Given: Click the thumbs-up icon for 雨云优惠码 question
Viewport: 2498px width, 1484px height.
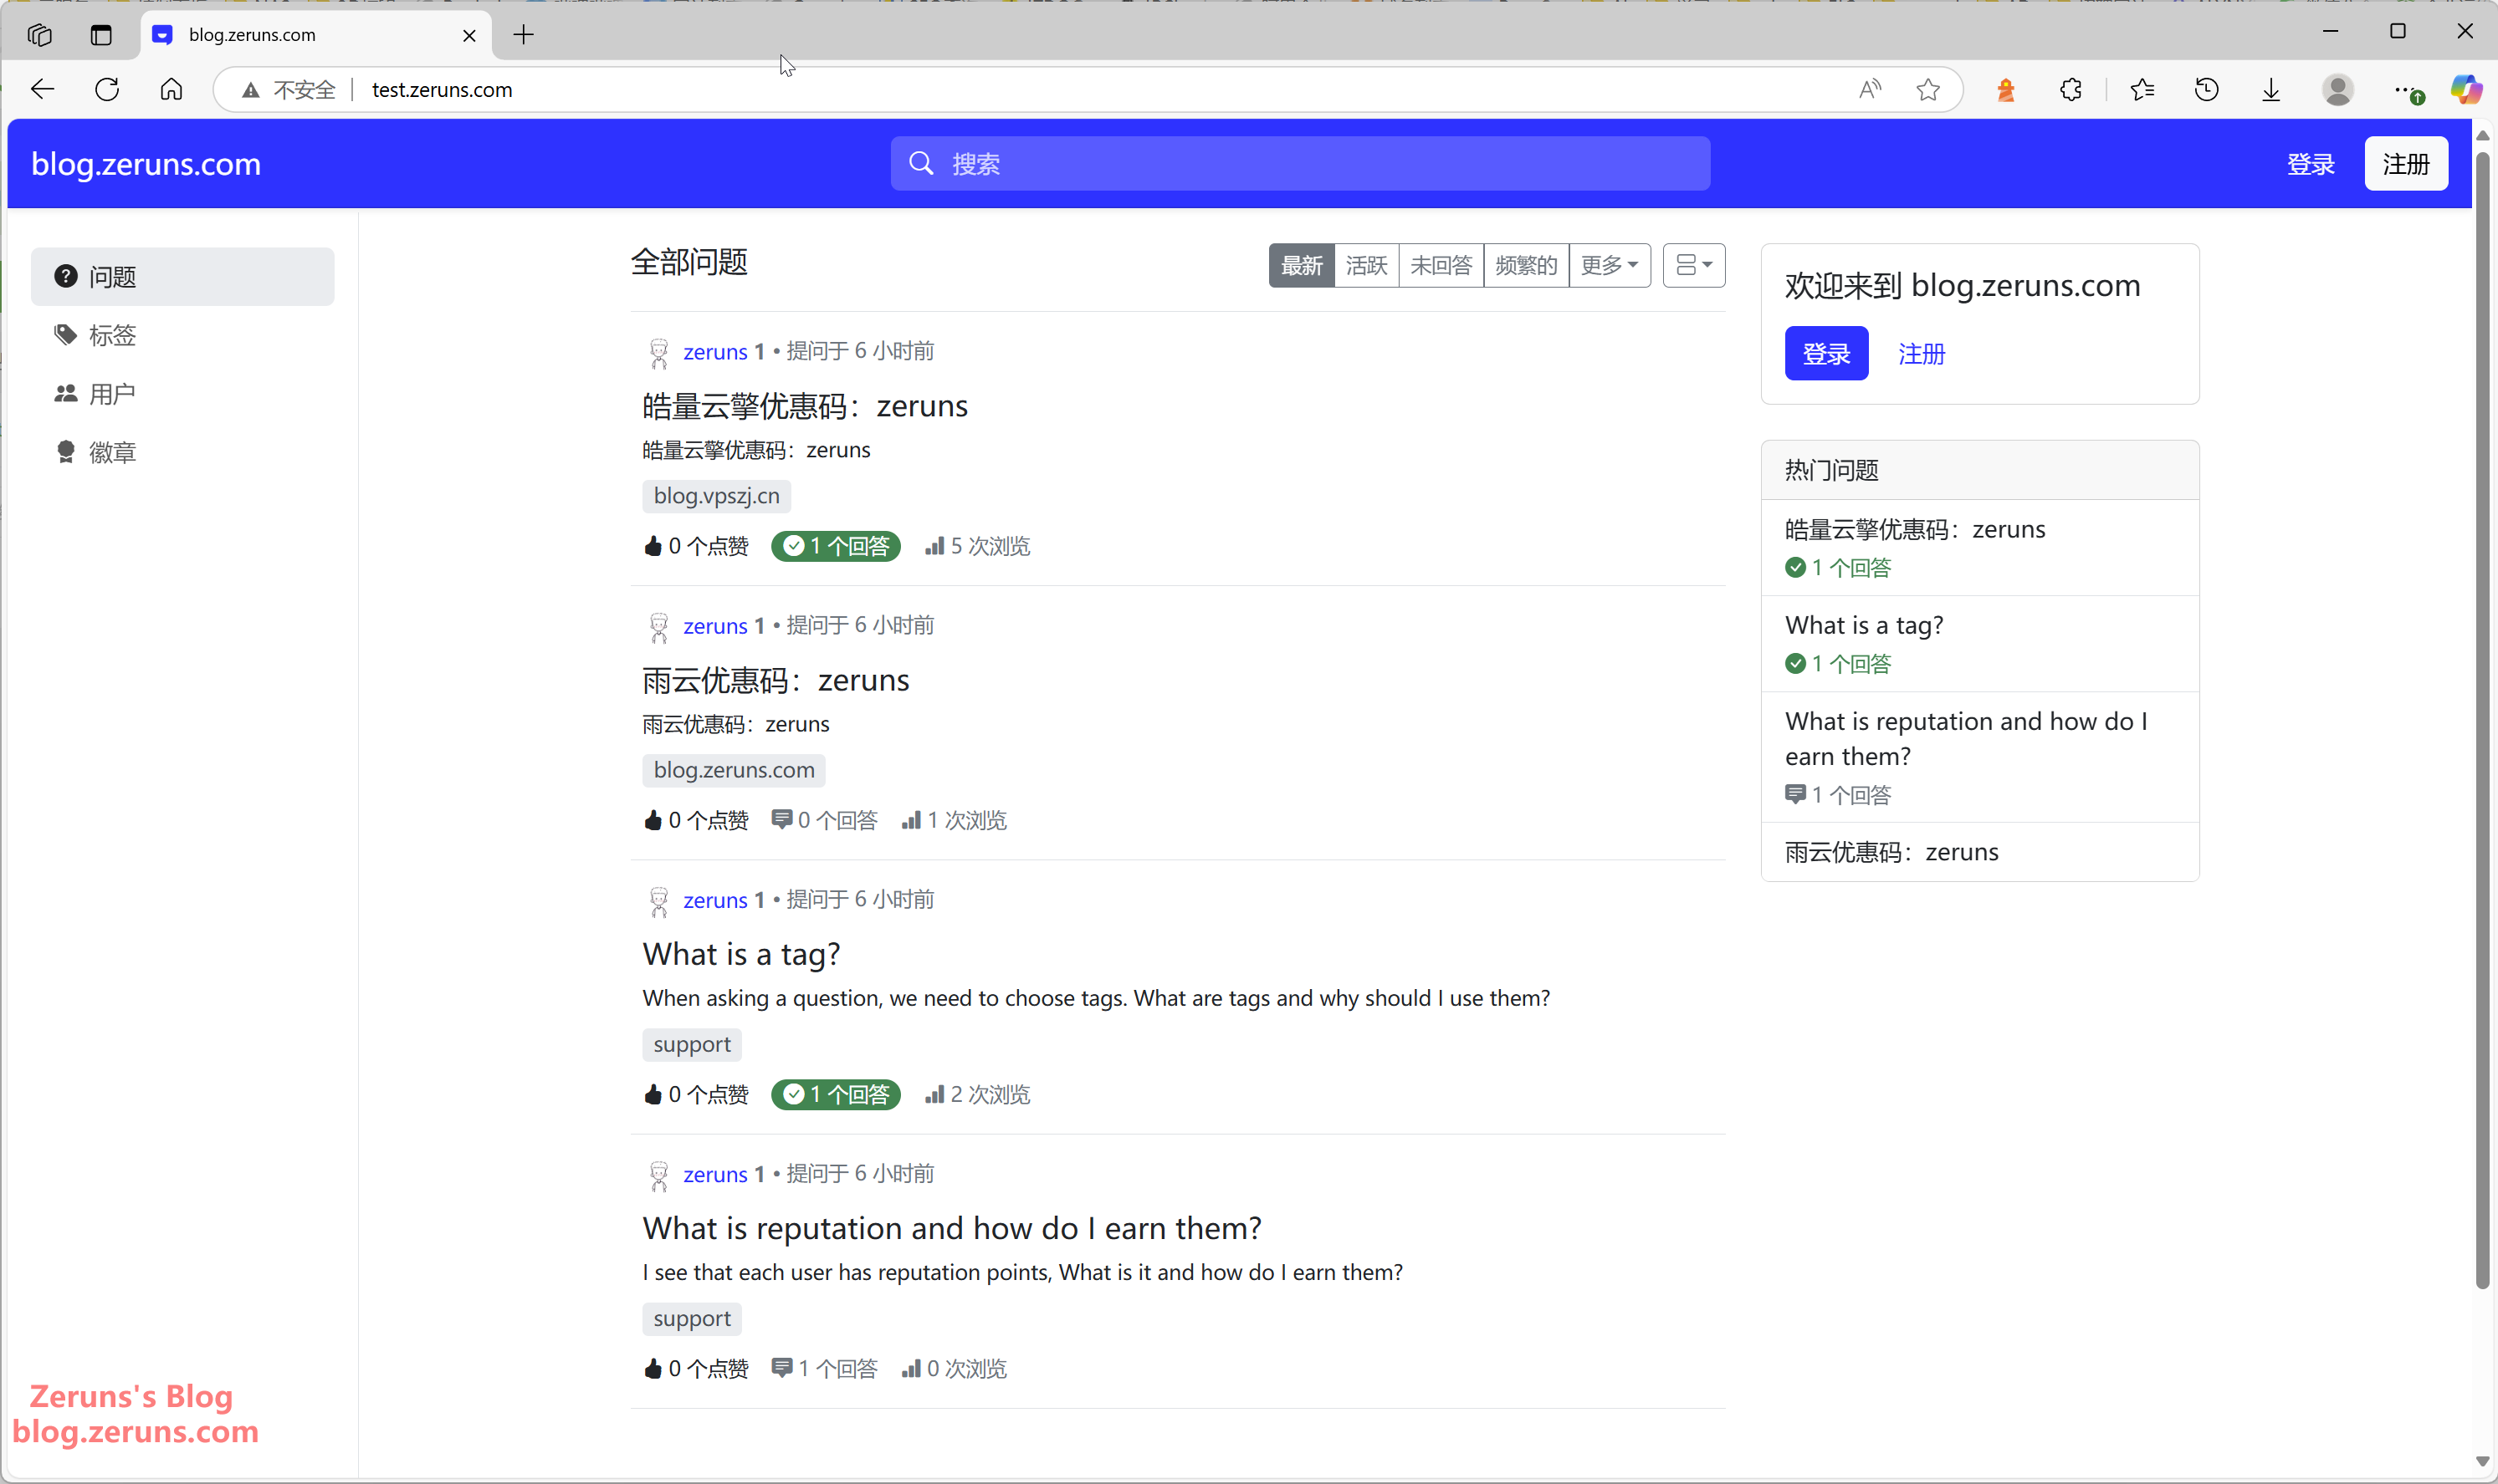Looking at the screenshot, I should [653, 820].
